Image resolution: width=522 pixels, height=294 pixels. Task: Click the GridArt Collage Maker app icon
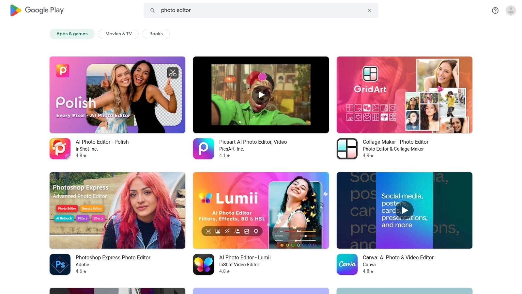point(347,149)
